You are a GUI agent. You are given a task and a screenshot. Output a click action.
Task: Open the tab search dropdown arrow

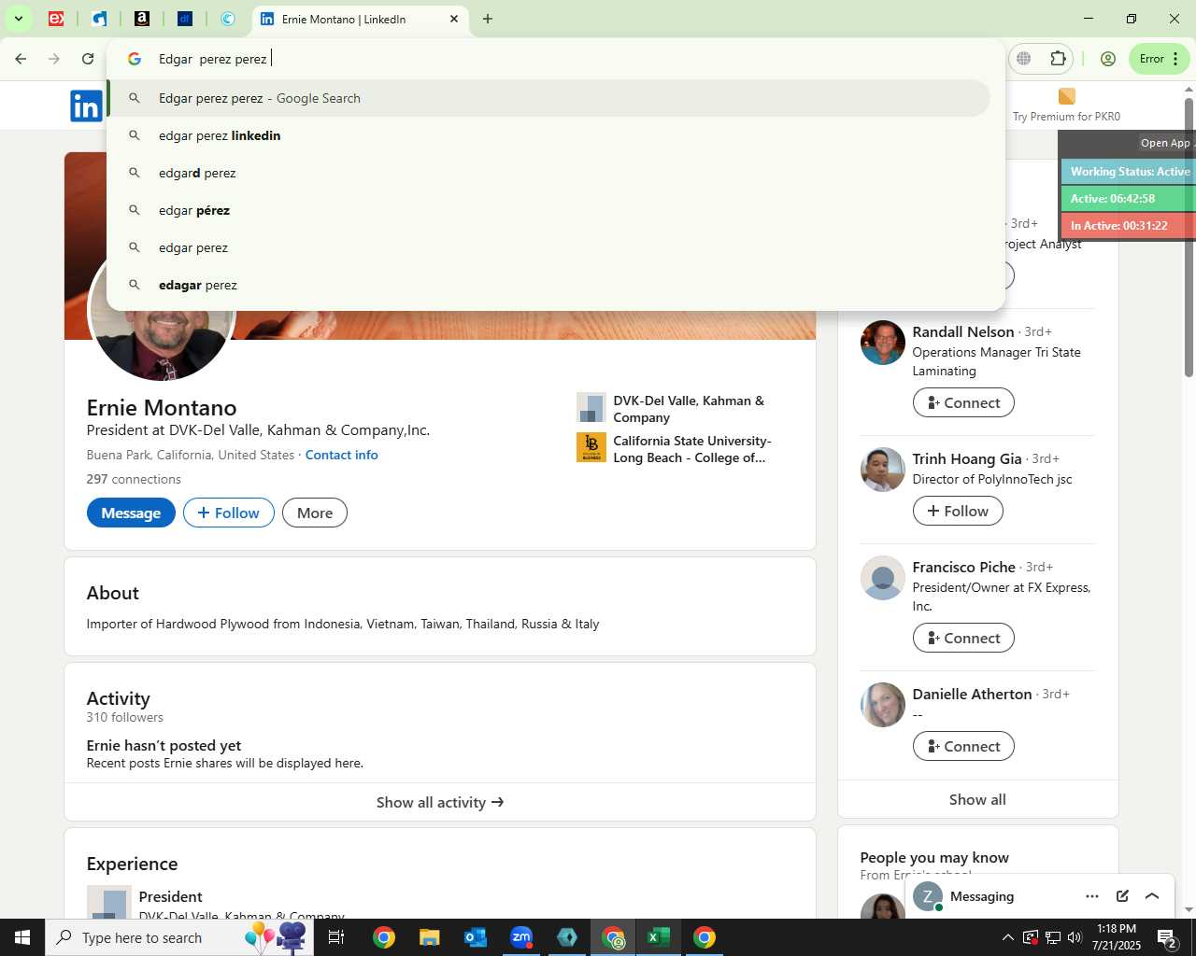coord(18,19)
